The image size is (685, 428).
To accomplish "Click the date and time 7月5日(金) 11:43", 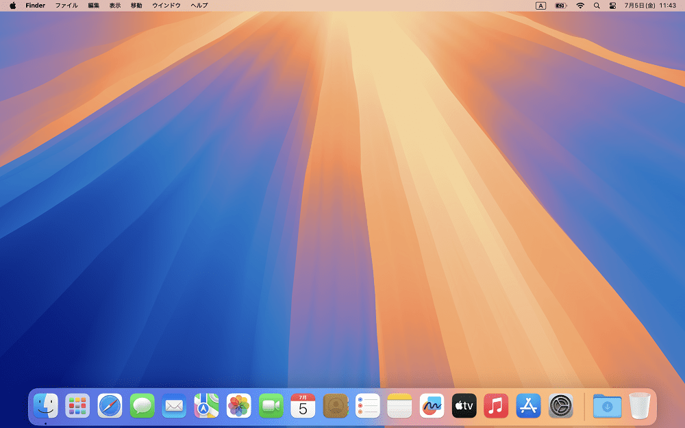I will tap(650, 5).
